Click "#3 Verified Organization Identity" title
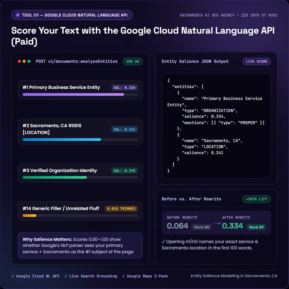Screen dimensions: 289x289 (60, 170)
